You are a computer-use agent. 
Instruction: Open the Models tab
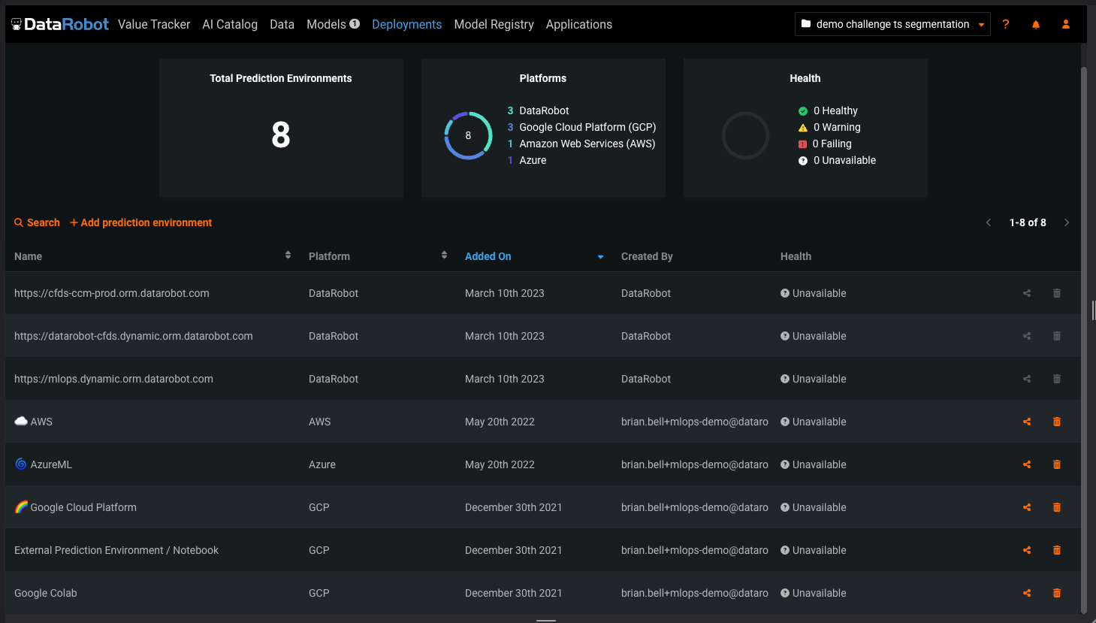[x=326, y=24]
